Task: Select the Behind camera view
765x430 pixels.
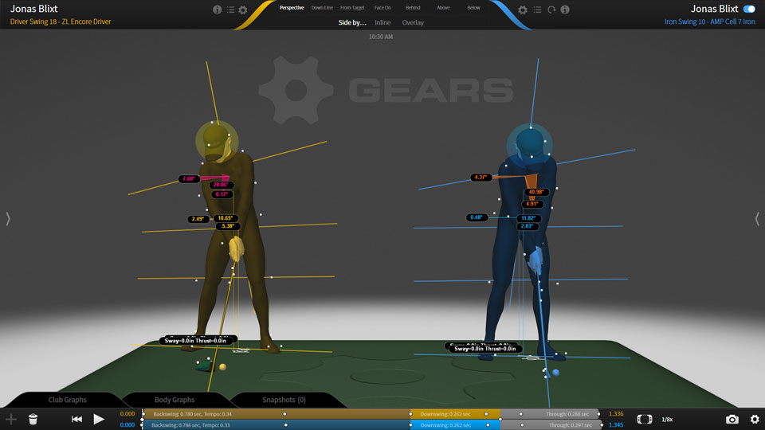Action: pos(413,8)
